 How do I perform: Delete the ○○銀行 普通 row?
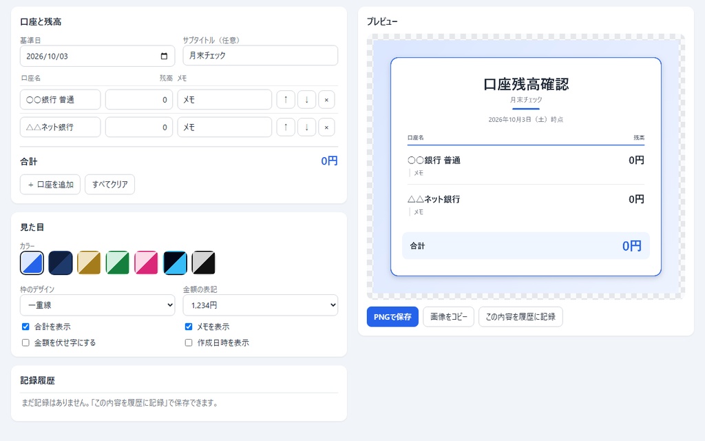point(326,99)
